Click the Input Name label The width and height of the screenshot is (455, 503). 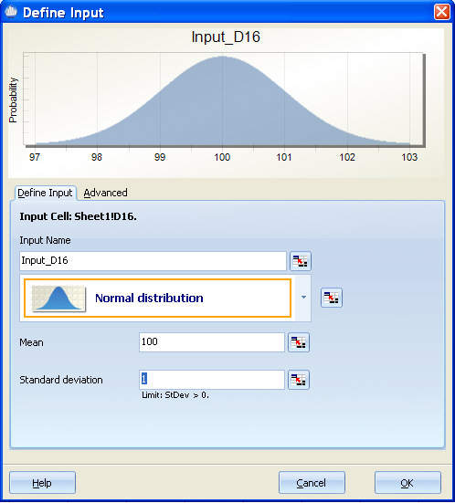click(x=45, y=240)
